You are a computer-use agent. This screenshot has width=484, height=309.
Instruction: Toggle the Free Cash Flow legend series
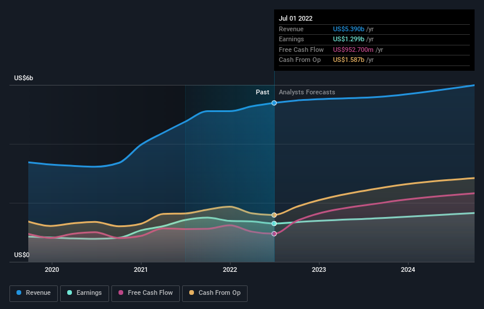(146, 293)
